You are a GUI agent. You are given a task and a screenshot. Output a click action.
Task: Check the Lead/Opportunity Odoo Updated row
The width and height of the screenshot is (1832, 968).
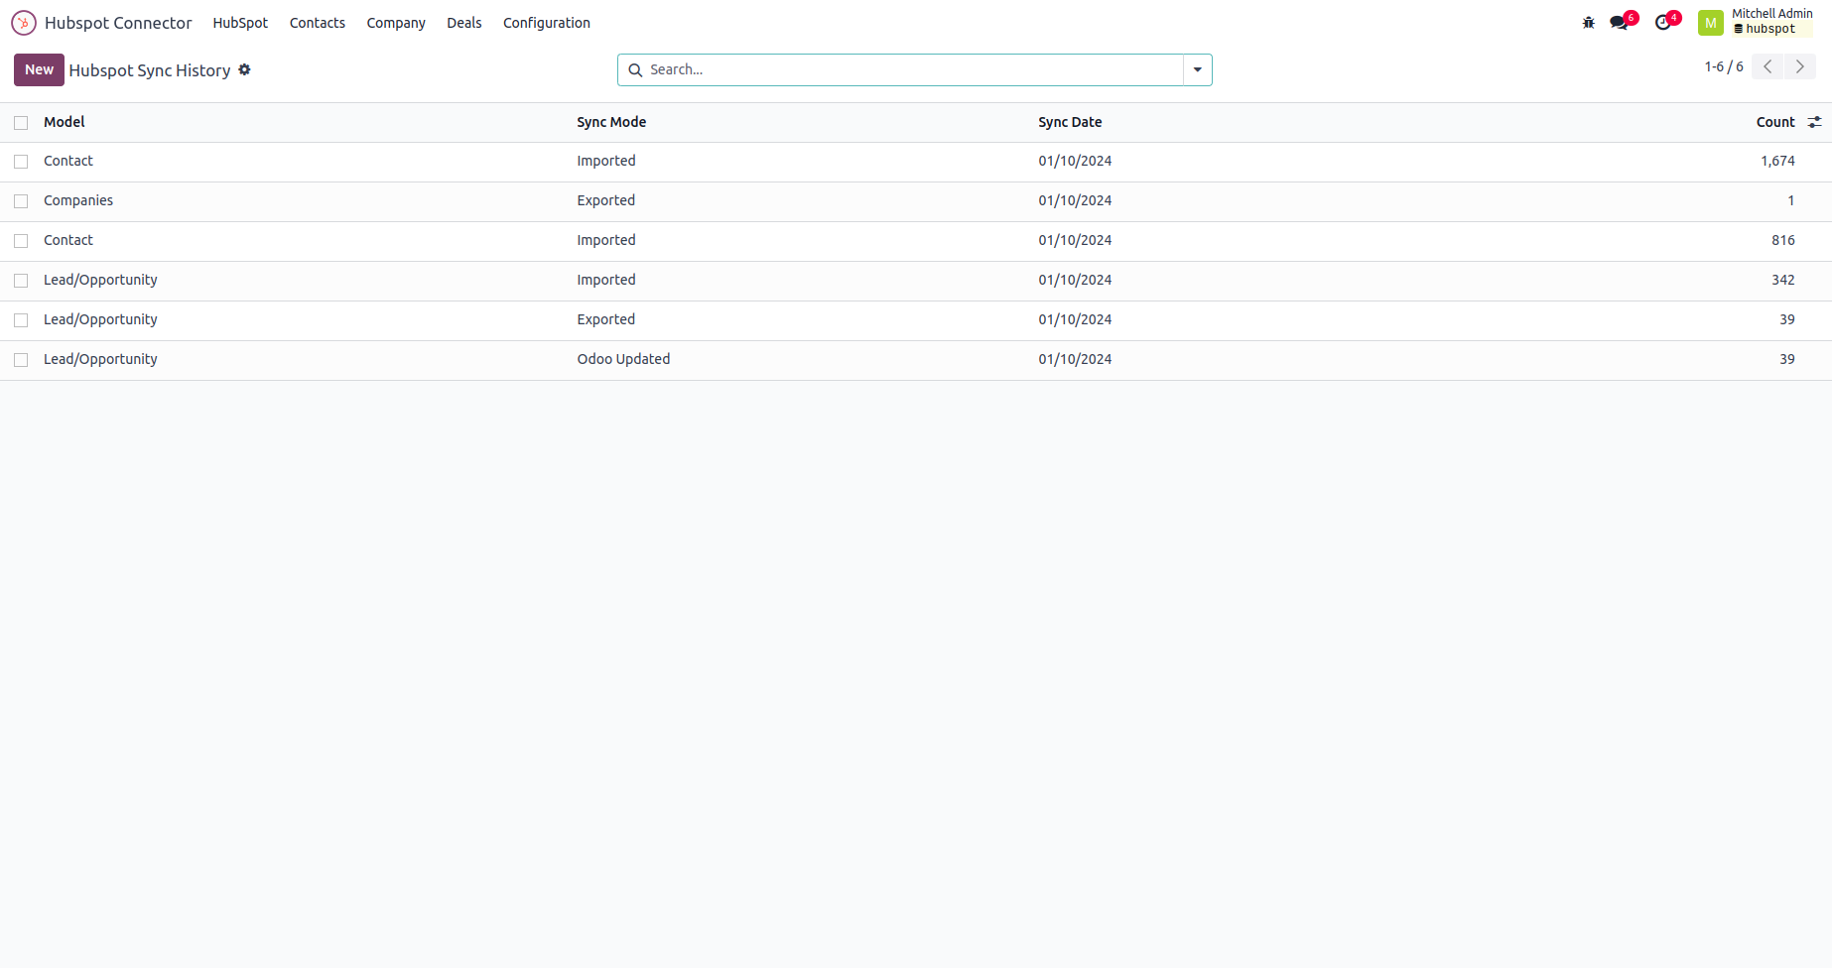point(21,360)
